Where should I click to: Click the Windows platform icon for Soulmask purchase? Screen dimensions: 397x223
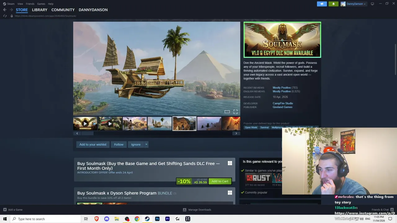[x=230, y=163]
